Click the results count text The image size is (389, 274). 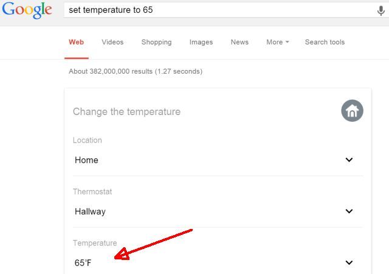136,71
